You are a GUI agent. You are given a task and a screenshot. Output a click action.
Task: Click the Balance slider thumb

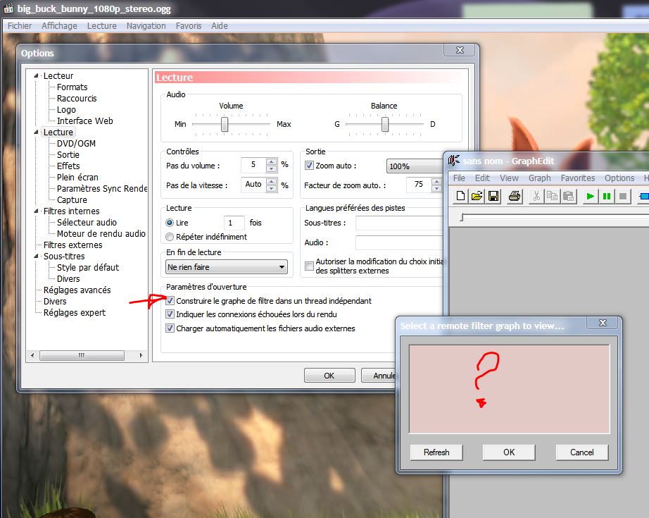pyautogui.click(x=385, y=124)
